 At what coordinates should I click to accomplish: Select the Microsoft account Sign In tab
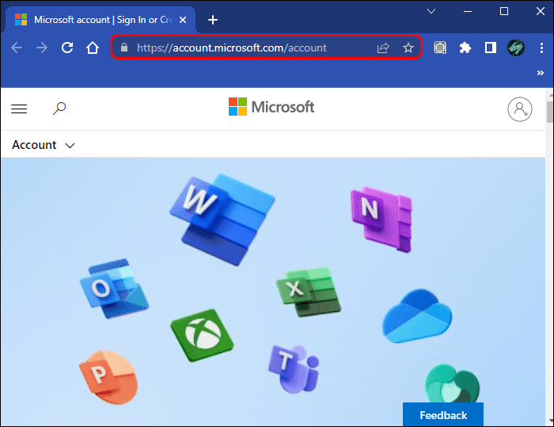click(x=101, y=20)
